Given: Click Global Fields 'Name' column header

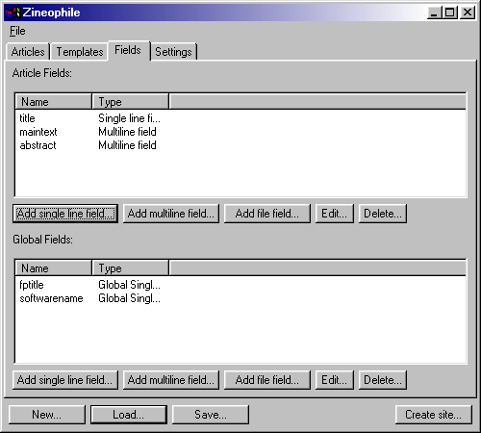Looking at the screenshot, I should pos(54,268).
